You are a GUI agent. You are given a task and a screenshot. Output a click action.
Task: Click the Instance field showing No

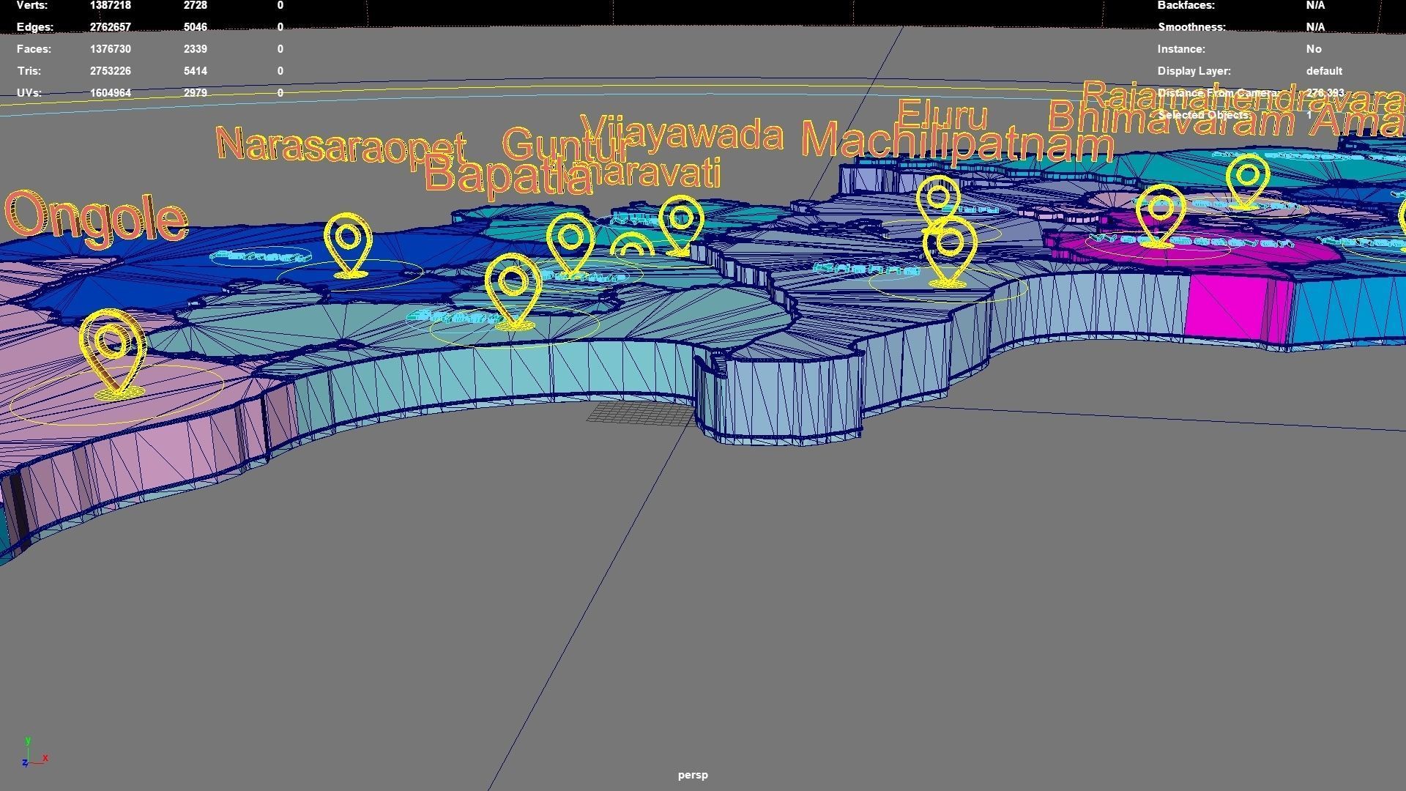(1314, 49)
